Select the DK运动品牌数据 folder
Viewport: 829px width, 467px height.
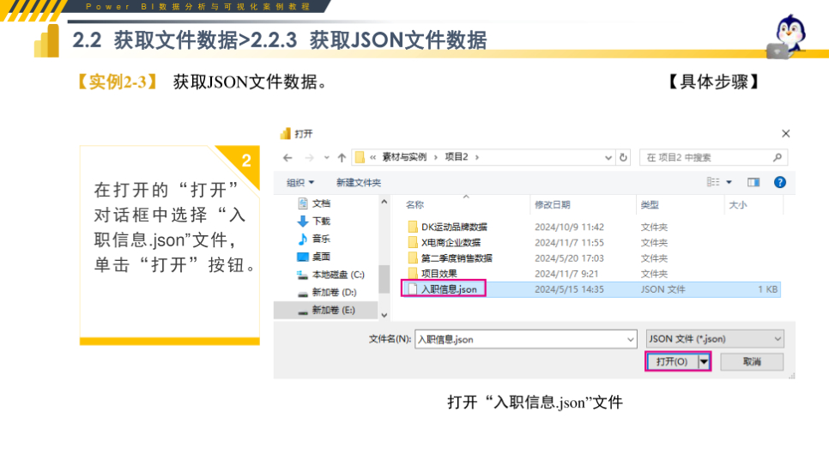[x=454, y=227]
